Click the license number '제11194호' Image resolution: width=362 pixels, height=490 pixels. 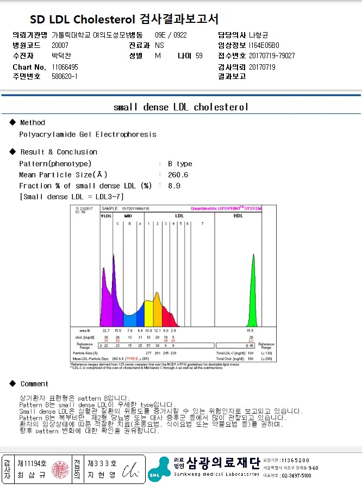tap(32, 463)
